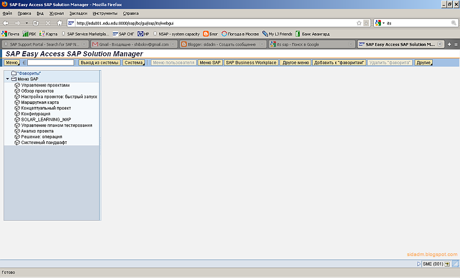This screenshot has width=460, height=278.
Task: Switch to its sap Google search tab
Action: coord(312,45)
